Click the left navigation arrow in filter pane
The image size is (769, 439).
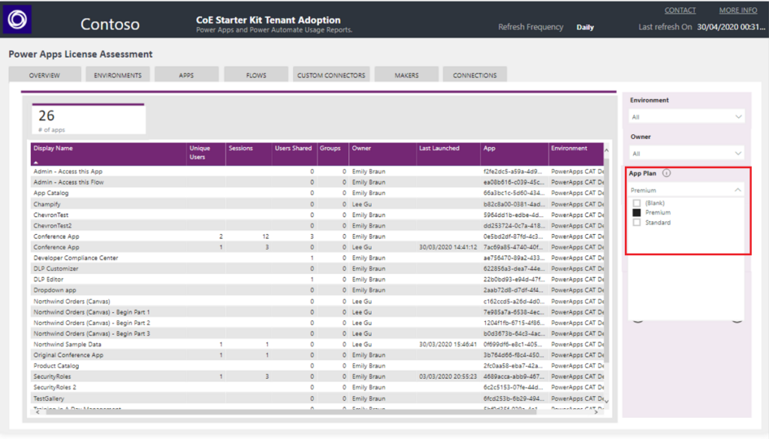[636, 319]
